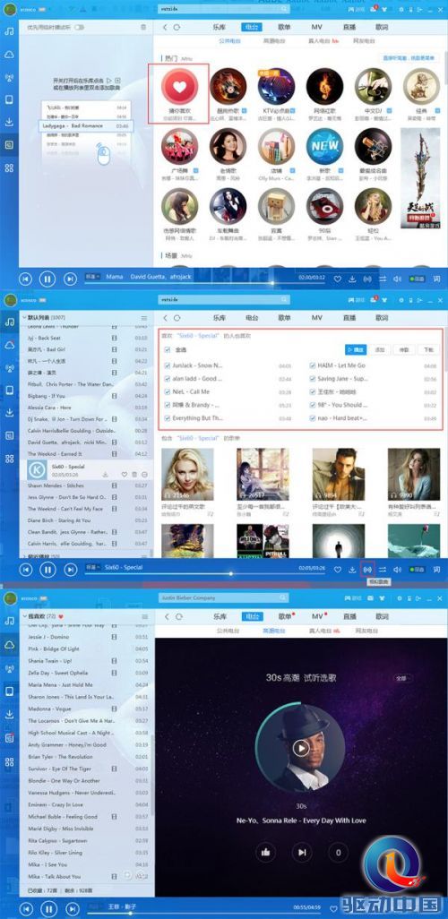Favorite the Six60 - Special playlist row with its heart icon

[x=125, y=474]
